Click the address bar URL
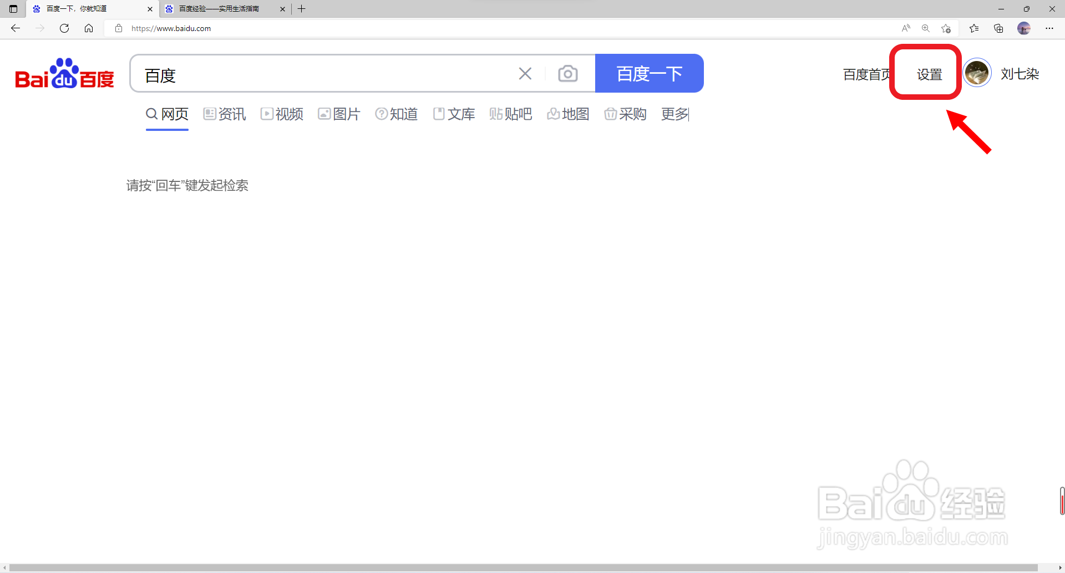 click(x=171, y=28)
